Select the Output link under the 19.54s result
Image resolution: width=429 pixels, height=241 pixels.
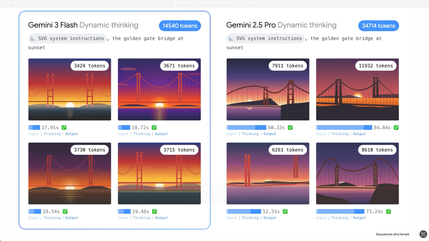tap(72, 218)
